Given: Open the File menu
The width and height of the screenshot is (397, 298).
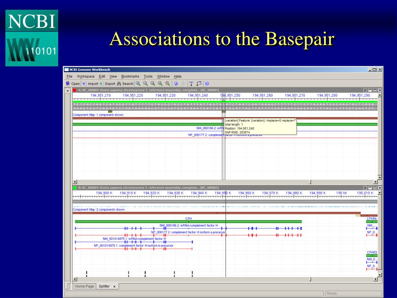Looking at the screenshot, I should pyautogui.click(x=69, y=76).
